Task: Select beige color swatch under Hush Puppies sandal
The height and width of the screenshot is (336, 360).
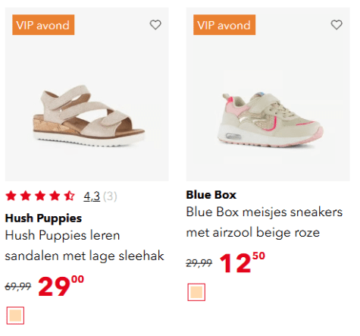Action: [15, 316]
